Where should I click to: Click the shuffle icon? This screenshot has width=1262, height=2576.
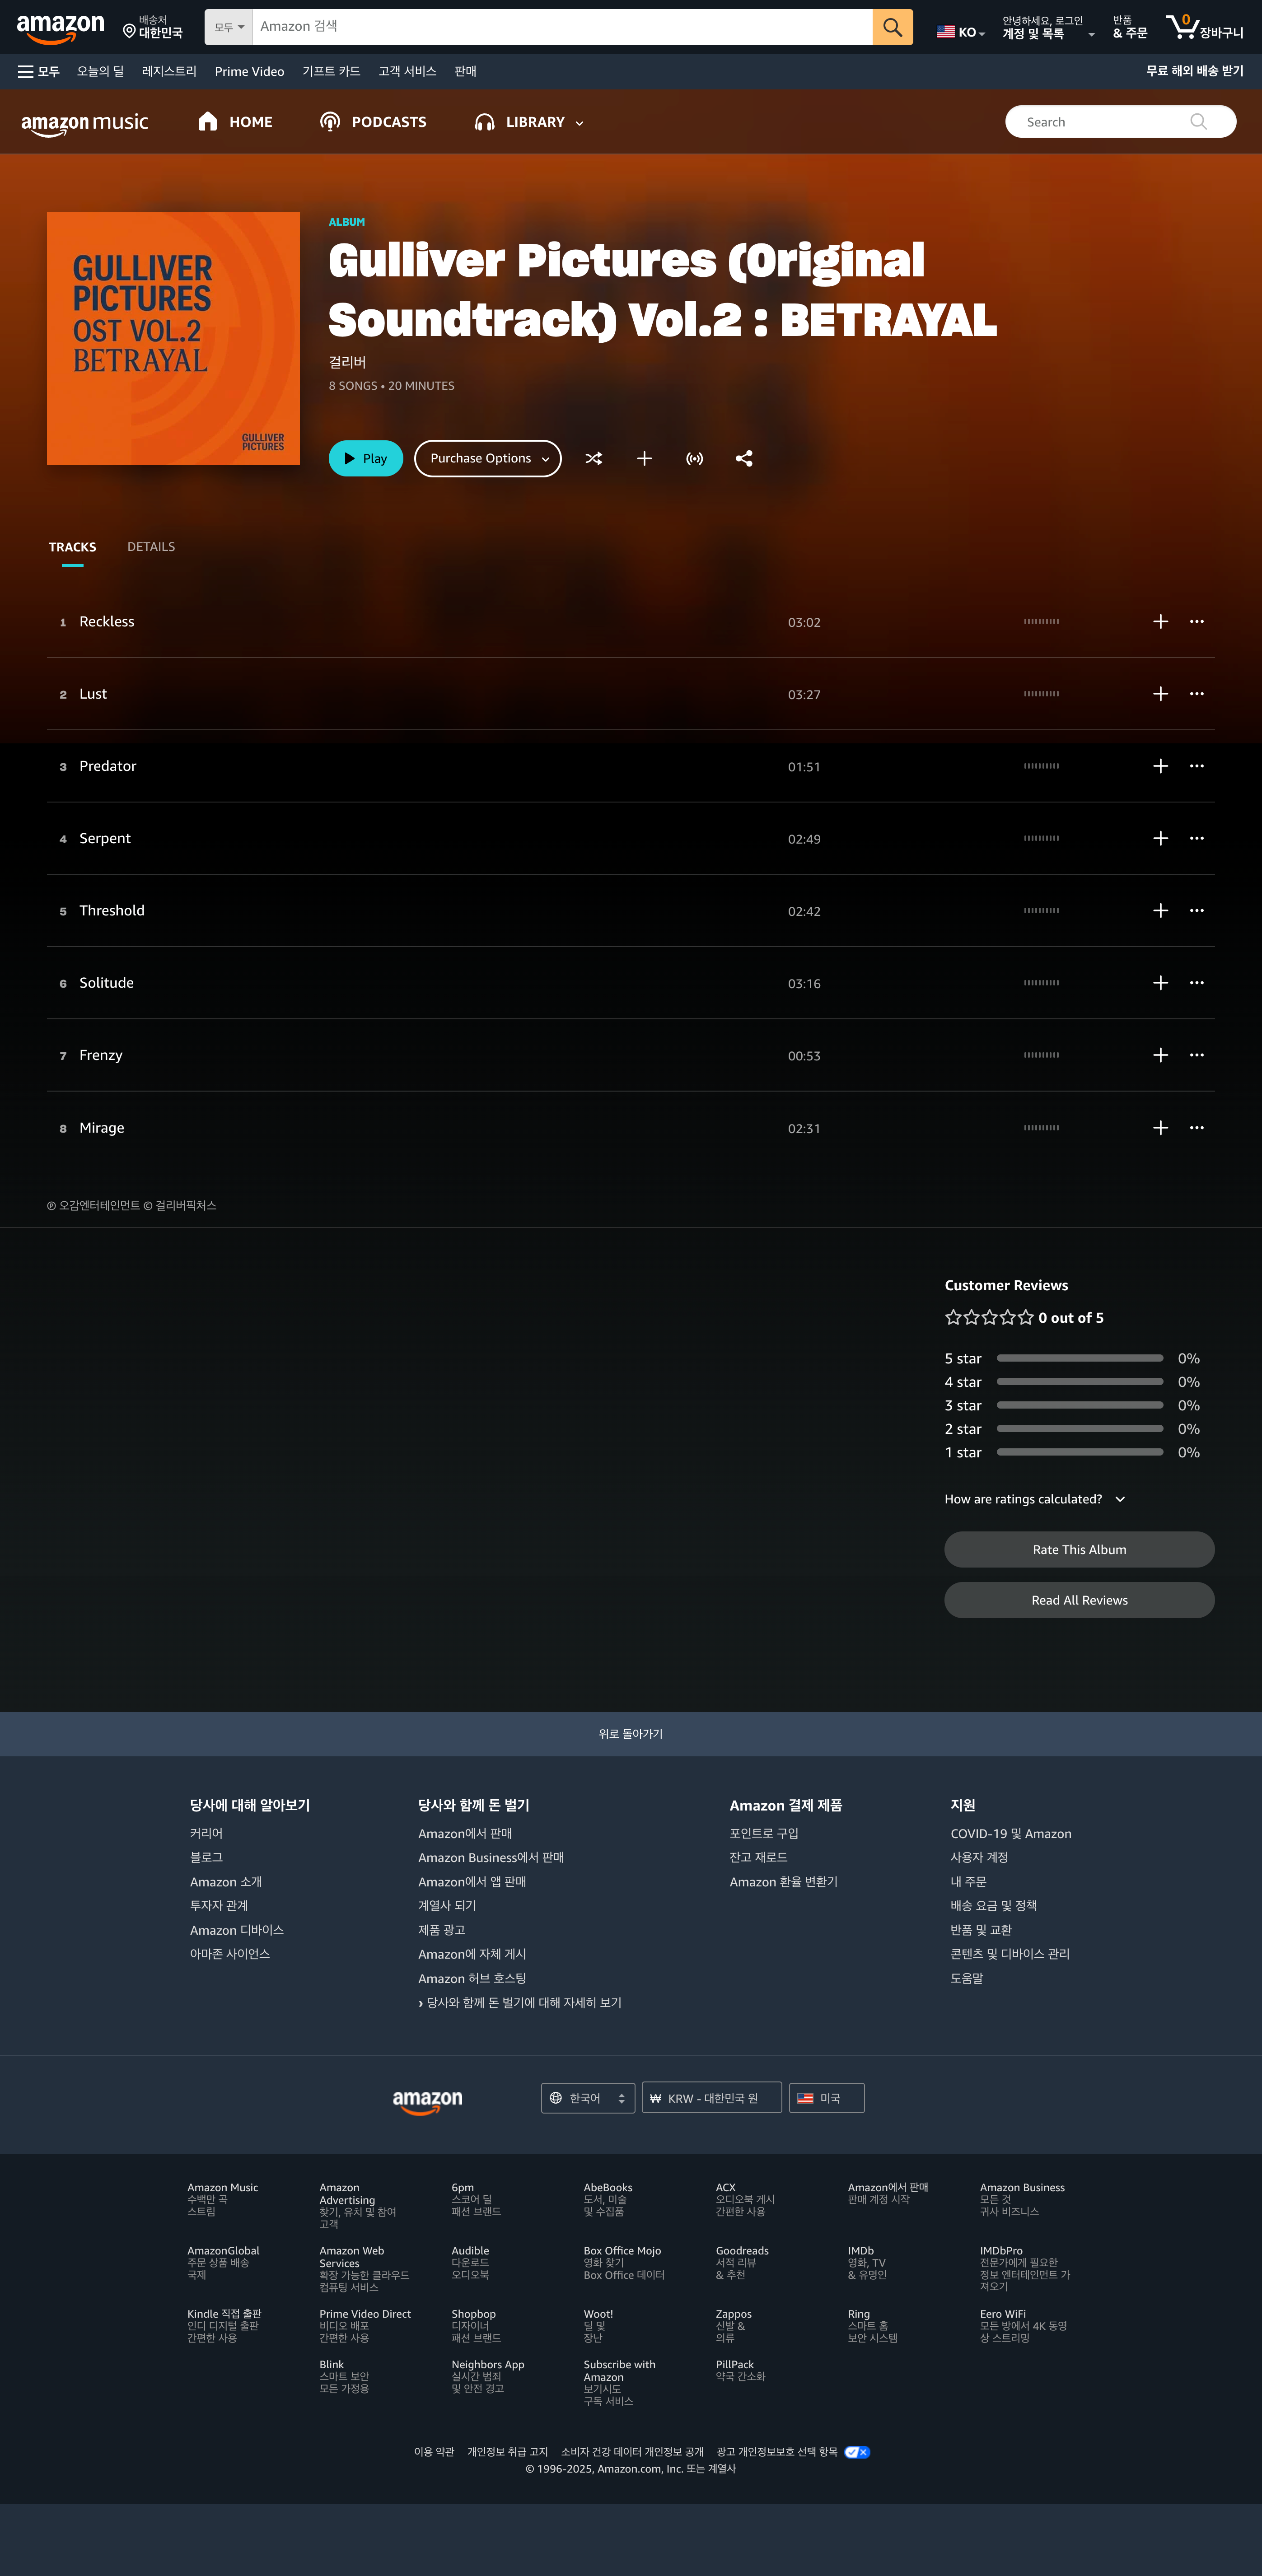(x=594, y=459)
